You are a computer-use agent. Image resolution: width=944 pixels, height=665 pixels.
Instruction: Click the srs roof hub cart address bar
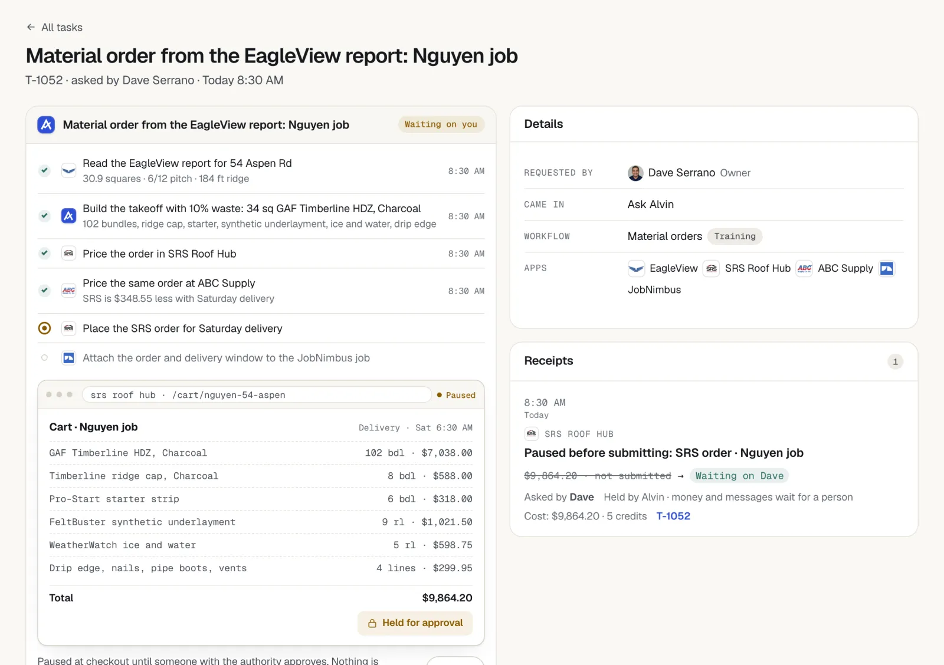tap(257, 395)
